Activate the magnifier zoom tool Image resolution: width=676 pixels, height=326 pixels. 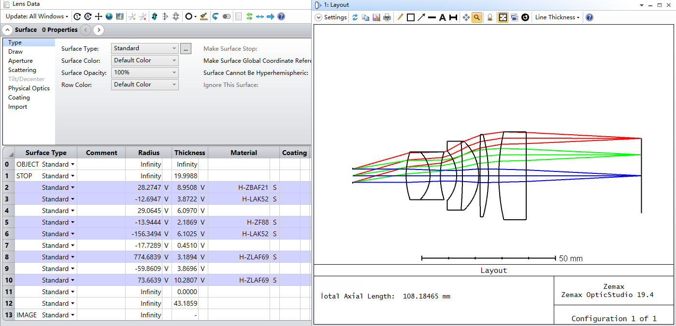click(x=477, y=17)
